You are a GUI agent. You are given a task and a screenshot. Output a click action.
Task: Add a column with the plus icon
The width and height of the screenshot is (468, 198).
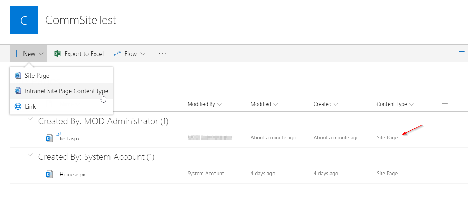[445, 104]
